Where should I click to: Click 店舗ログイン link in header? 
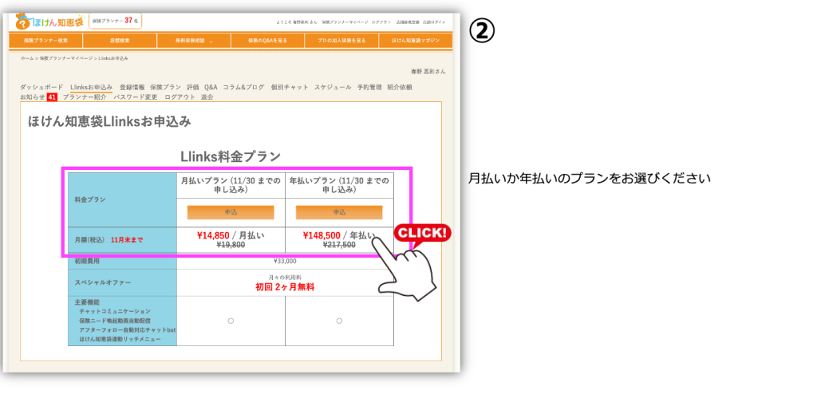click(x=434, y=22)
